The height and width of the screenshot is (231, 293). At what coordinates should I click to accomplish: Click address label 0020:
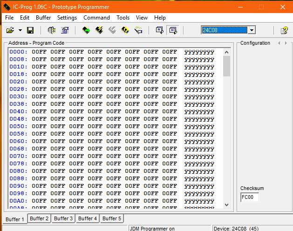pos(18,82)
